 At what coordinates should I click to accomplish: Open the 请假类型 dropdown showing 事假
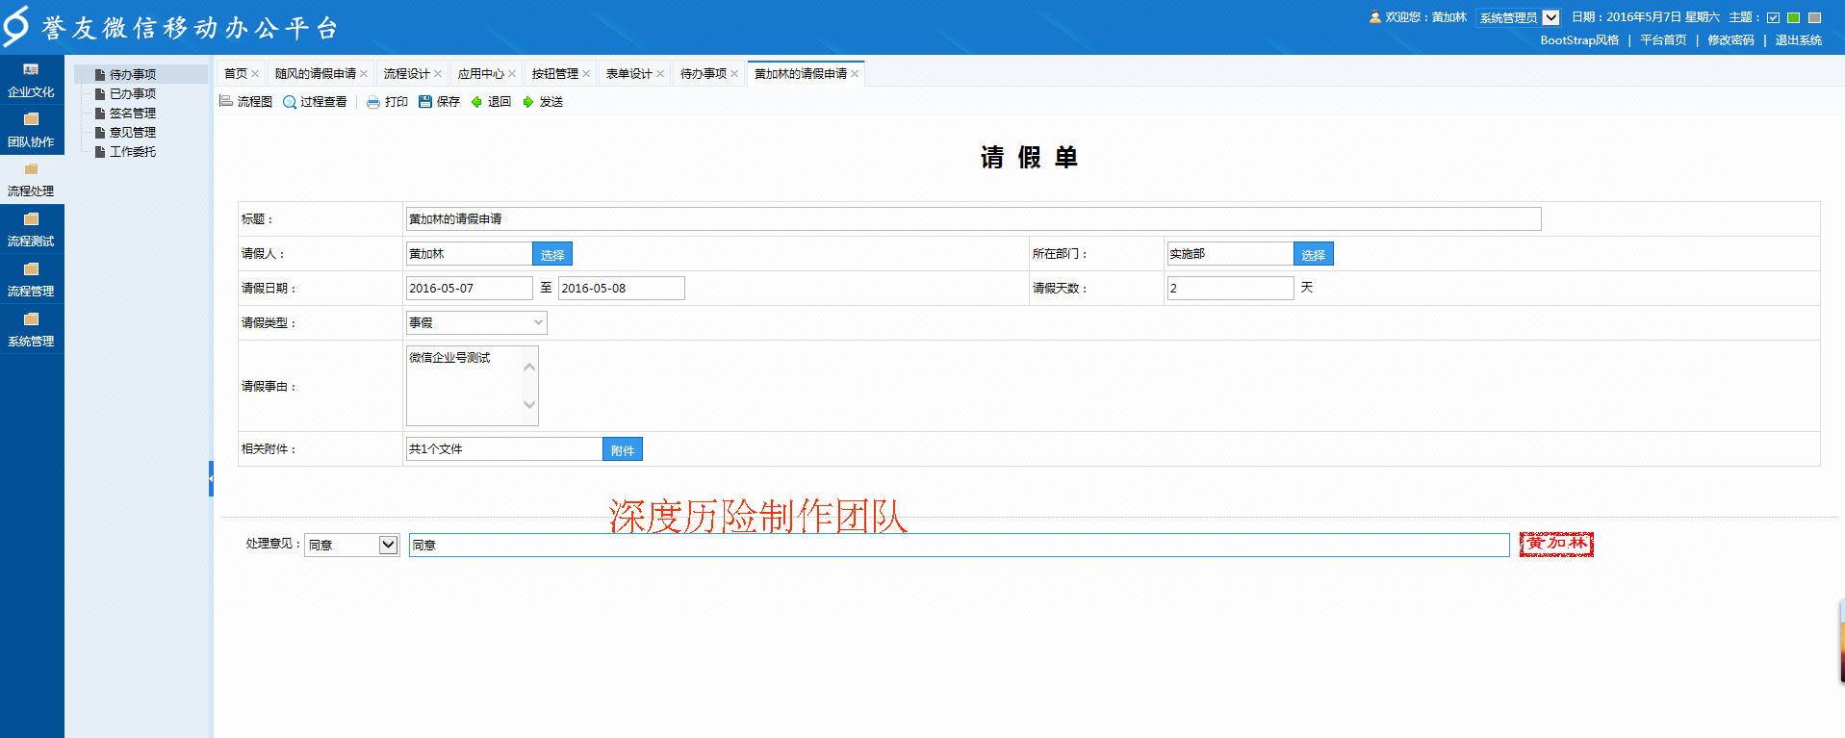click(476, 323)
